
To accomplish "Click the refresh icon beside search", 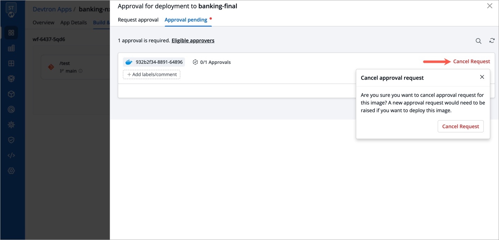I will (x=492, y=40).
